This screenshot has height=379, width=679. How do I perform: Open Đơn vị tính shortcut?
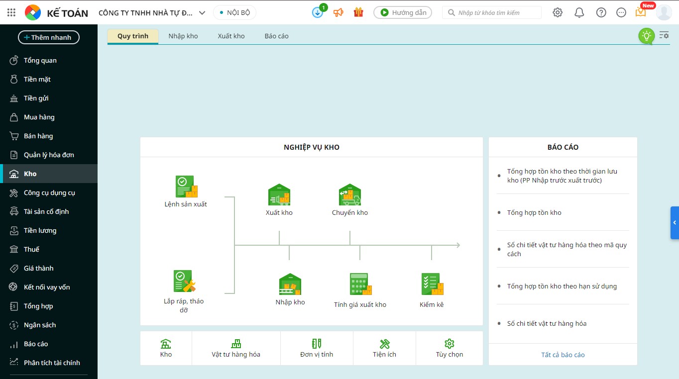click(317, 348)
